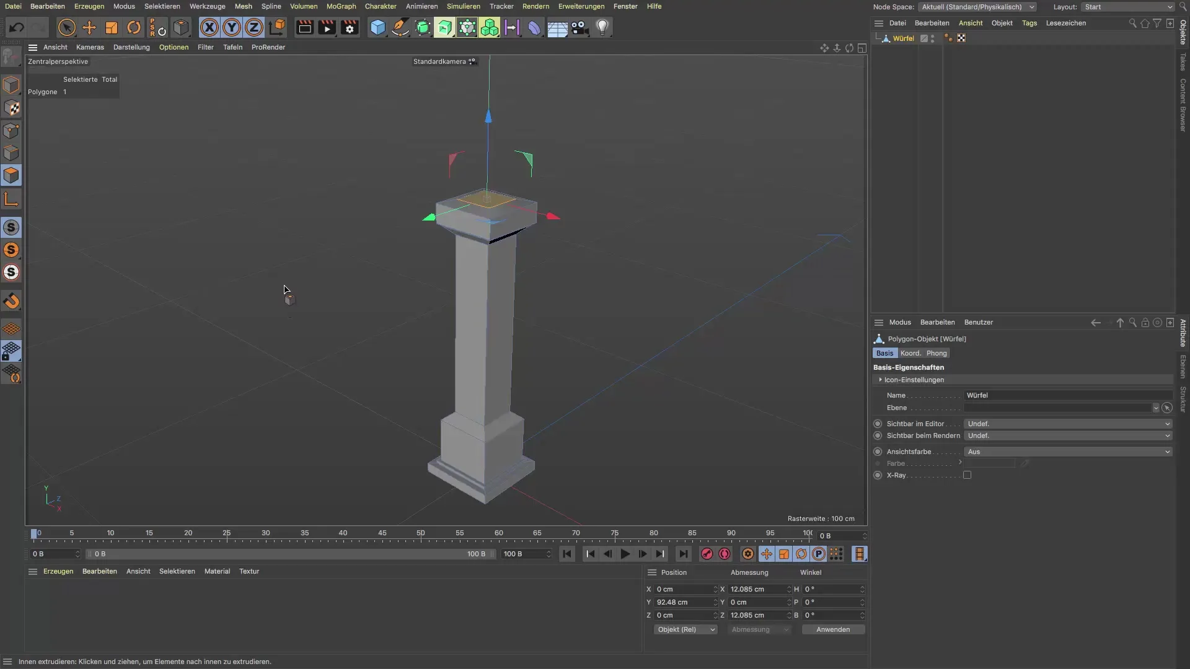Screen dimensions: 1190x669
Task: Add a light object
Action: pos(602,27)
